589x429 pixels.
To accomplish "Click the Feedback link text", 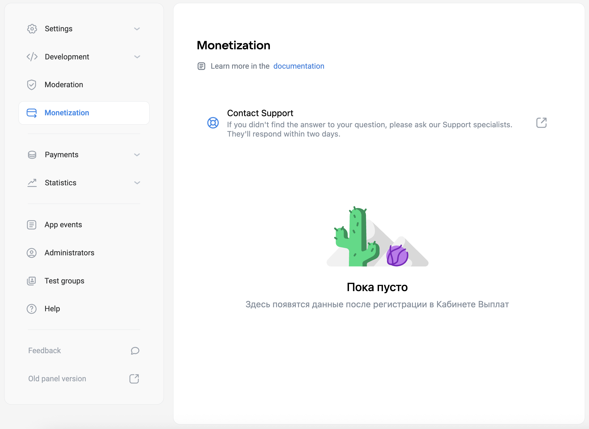I will click(x=45, y=351).
